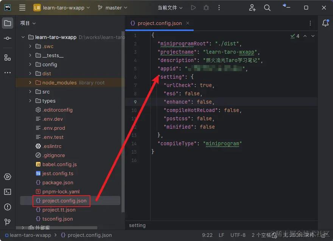Expand the 外部库 node
Screen dimensions: 333x241
(x=23, y=228)
